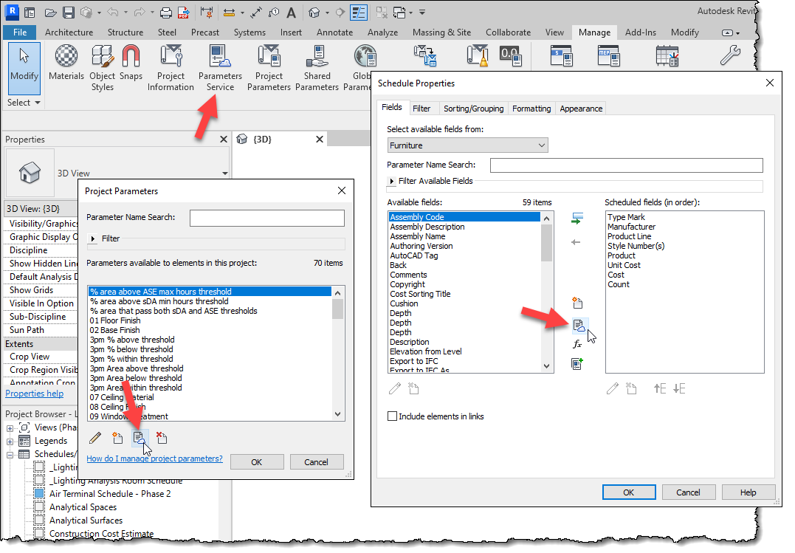
Task: Click the fx calculated parameter icon
Action: point(577,345)
